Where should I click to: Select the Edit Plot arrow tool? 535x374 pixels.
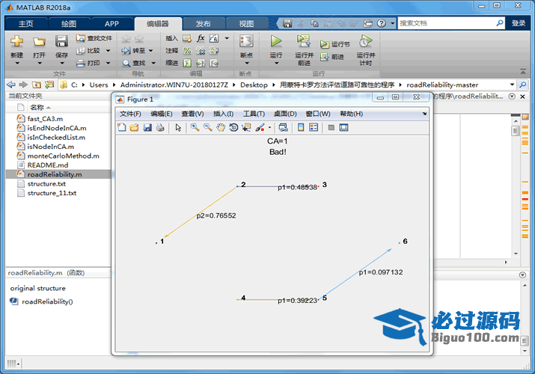point(178,127)
